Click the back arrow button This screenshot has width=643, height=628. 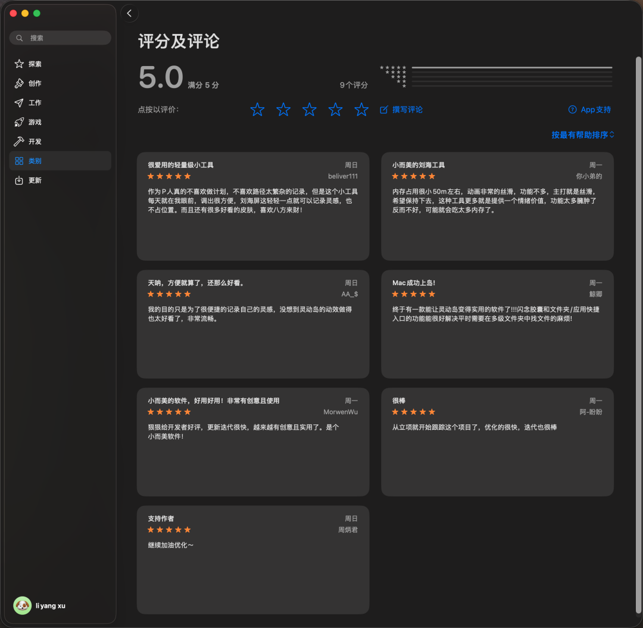tap(129, 14)
